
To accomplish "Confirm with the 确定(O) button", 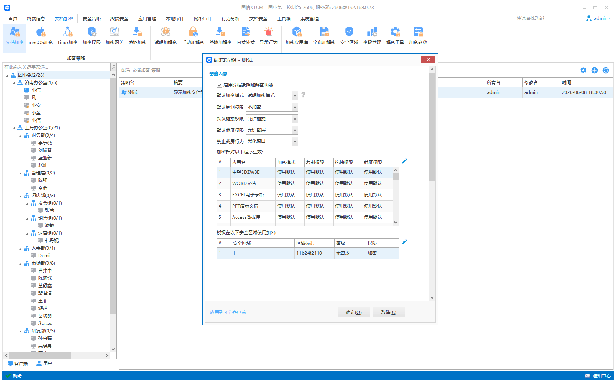I will [x=354, y=312].
